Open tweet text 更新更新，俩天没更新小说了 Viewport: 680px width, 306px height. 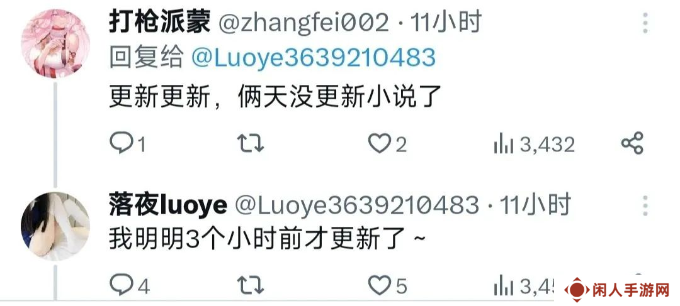point(275,96)
